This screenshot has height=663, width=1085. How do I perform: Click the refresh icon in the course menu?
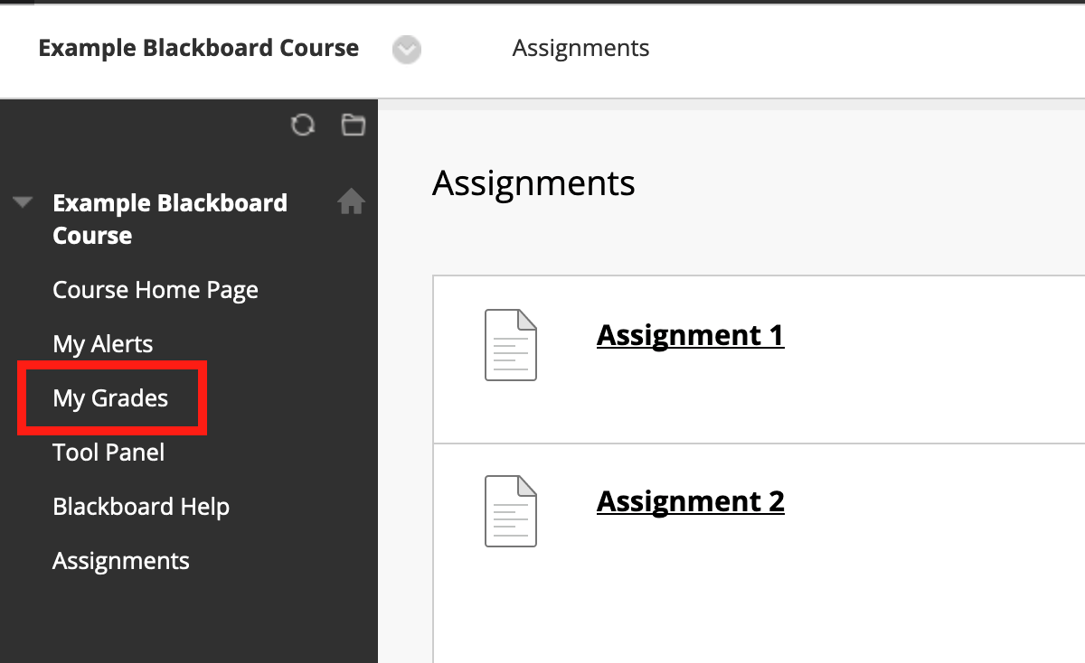click(x=303, y=125)
